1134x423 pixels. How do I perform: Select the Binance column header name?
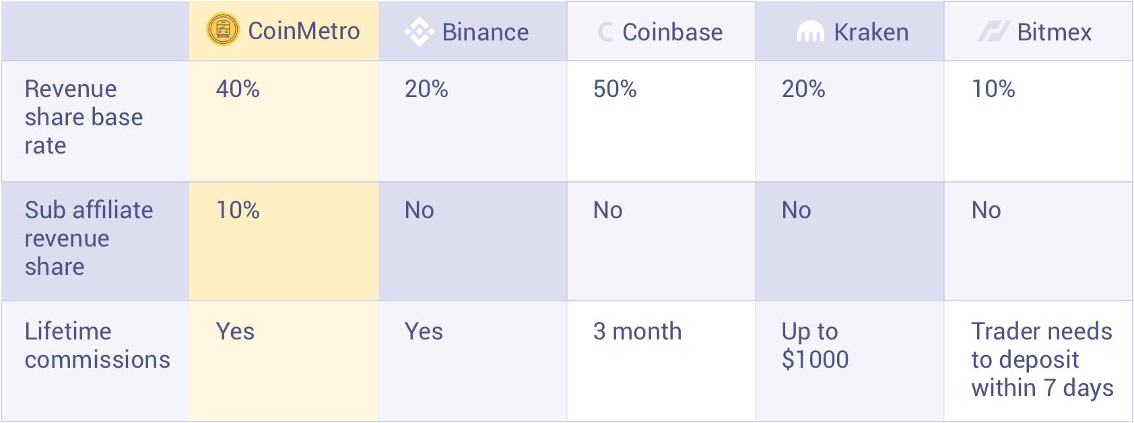coord(485,32)
